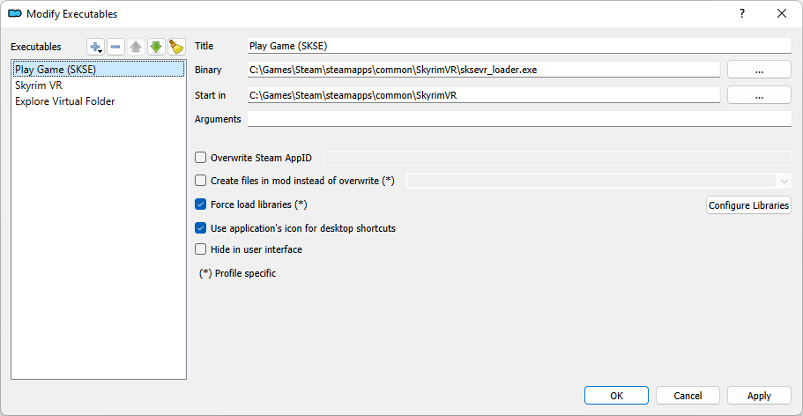This screenshot has height=416, width=803.
Task: Open Configure Libraries dialog
Action: click(748, 205)
